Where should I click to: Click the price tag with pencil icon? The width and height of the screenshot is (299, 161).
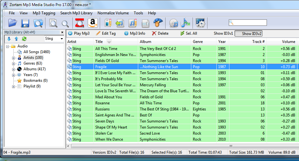(x=108, y=23)
